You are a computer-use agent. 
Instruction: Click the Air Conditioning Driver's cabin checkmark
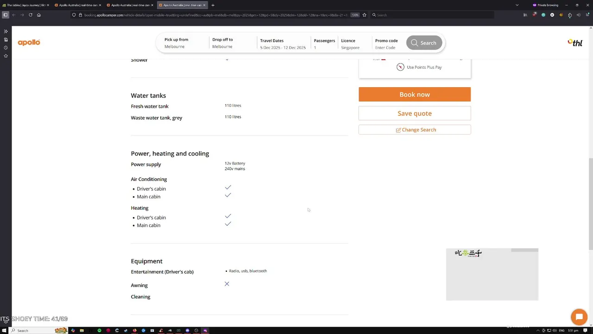(x=228, y=187)
